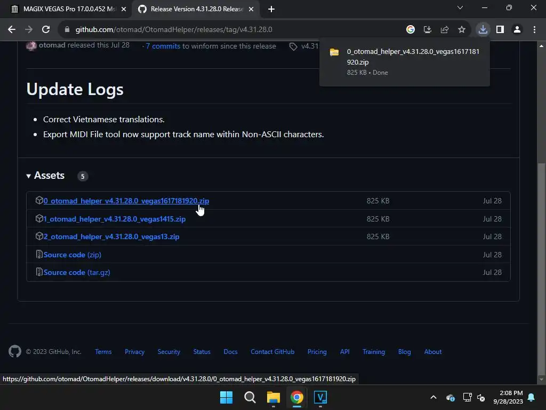The height and width of the screenshot is (410, 546).
Task: Select the 825 KB size of vegas1415.zip
Action: (378, 219)
